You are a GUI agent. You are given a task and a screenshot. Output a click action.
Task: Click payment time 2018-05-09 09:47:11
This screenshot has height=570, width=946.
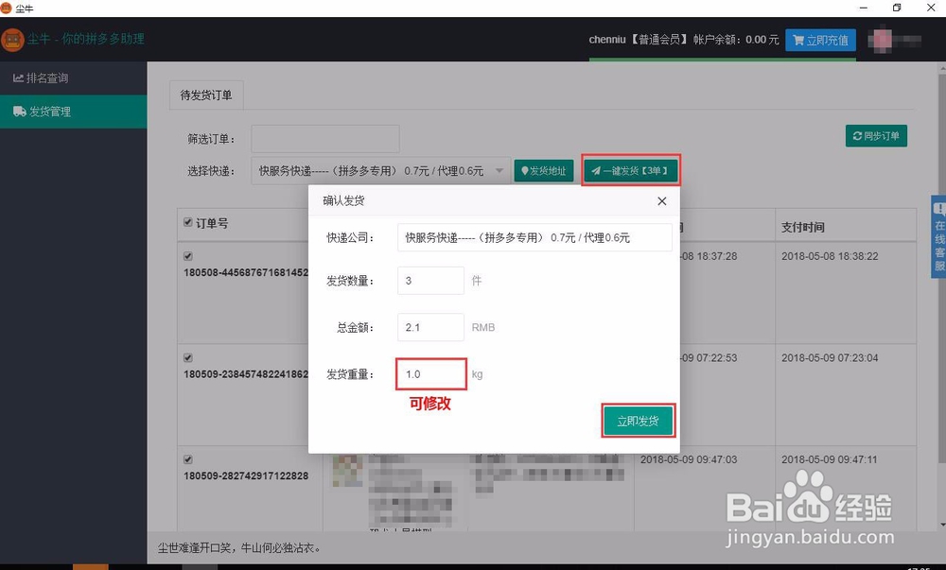pyautogui.click(x=830, y=459)
